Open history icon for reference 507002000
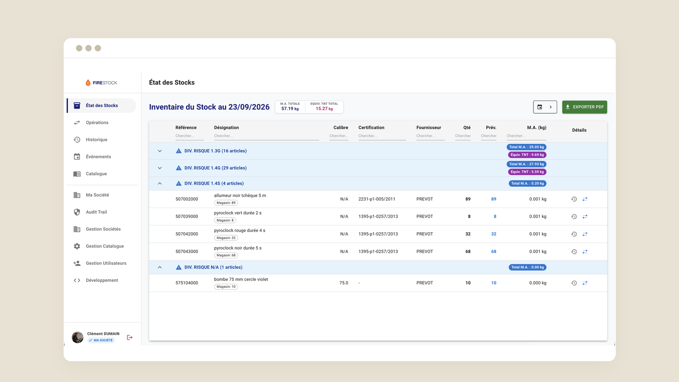This screenshot has height=382, width=679. tap(574, 199)
